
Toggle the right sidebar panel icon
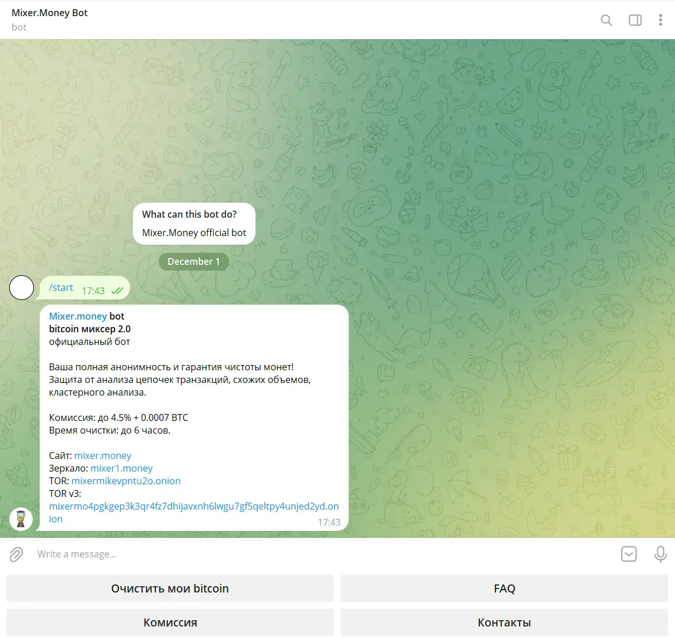click(635, 20)
